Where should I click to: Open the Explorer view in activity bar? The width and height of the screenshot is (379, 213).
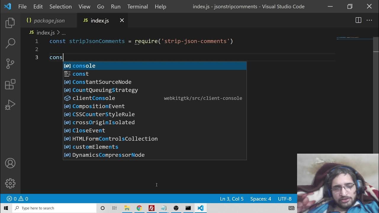pyautogui.click(x=10, y=23)
